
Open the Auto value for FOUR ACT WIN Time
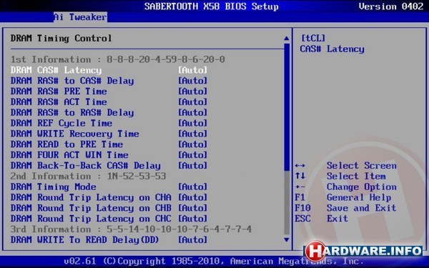[x=192, y=155]
